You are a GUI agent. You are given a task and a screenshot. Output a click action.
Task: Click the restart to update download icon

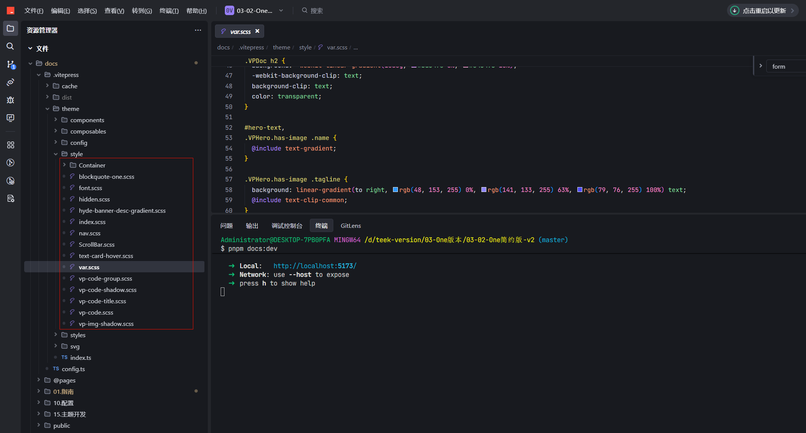[x=735, y=11]
